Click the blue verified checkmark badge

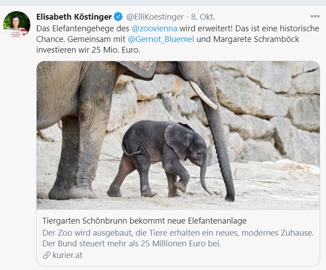coord(118,17)
